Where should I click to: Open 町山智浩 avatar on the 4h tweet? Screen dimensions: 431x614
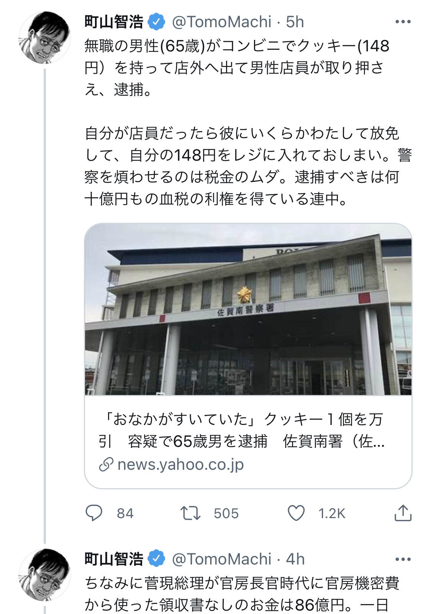45,574
